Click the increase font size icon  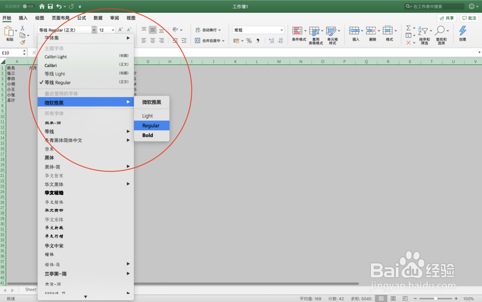(x=121, y=29)
